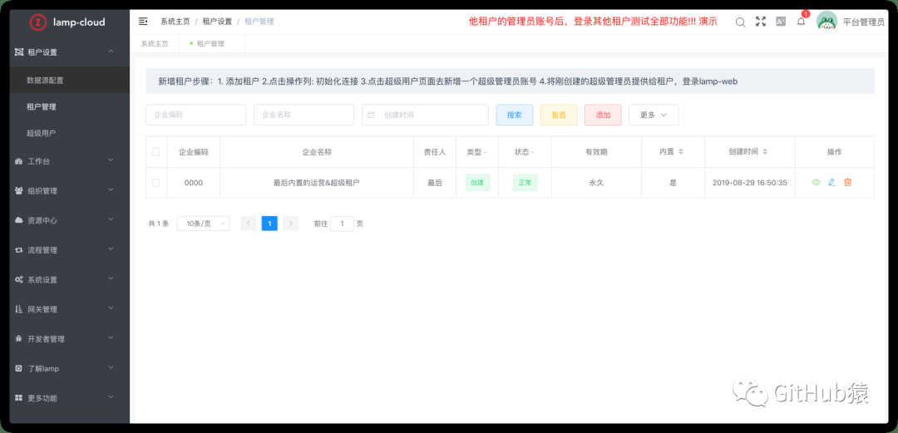This screenshot has width=898, height=433.
Task: Sort by 创建时间 column arrows
Action: [x=765, y=152]
